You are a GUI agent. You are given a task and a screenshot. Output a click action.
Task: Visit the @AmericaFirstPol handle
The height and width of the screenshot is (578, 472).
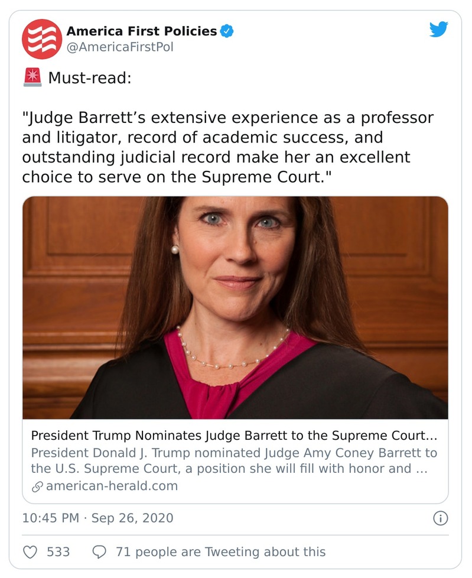click(x=120, y=47)
